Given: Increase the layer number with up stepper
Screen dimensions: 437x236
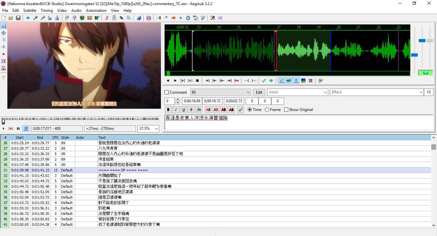Looking at the screenshot, I should [178, 99].
